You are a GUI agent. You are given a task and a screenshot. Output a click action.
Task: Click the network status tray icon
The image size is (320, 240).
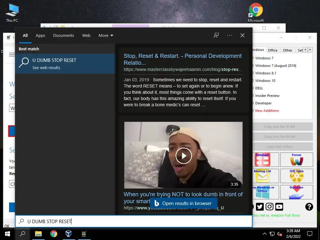tap(272, 234)
